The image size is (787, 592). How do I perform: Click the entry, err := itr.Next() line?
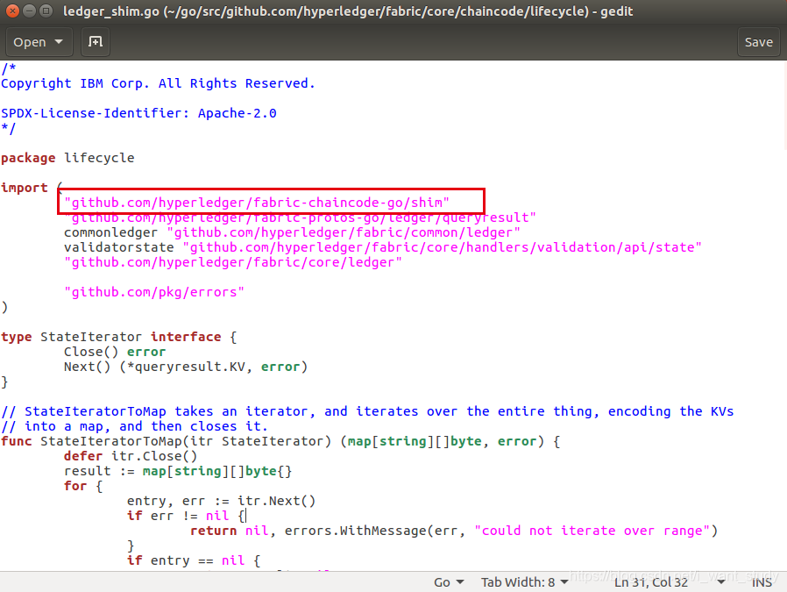click(222, 501)
